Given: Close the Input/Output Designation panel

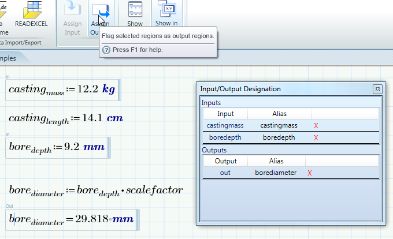Looking at the screenshot, I should click(377, 89).
